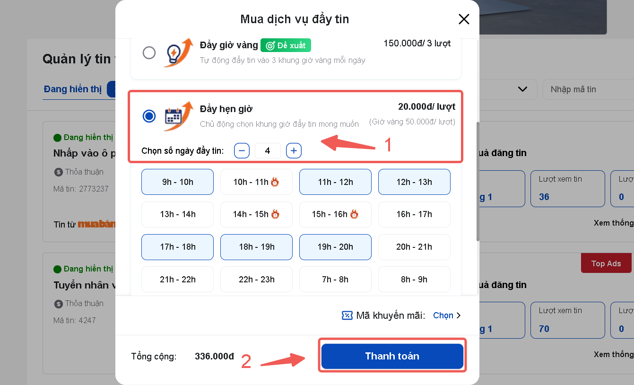Close the Mua dịch vụ đẩy tin dialog
634x385 pixels.
point(464,19)
